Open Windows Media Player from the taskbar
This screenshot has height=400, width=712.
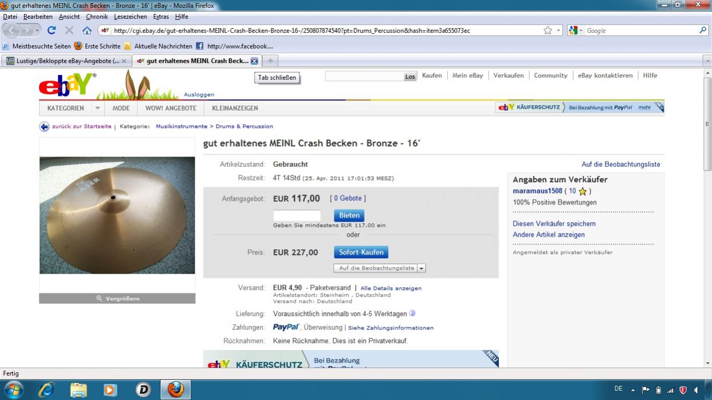[111, 390]
